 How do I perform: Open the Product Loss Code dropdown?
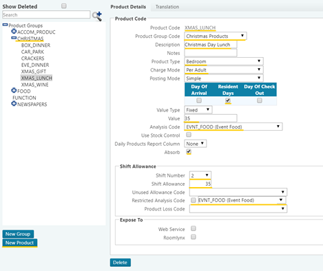click(x=238, y=208)
